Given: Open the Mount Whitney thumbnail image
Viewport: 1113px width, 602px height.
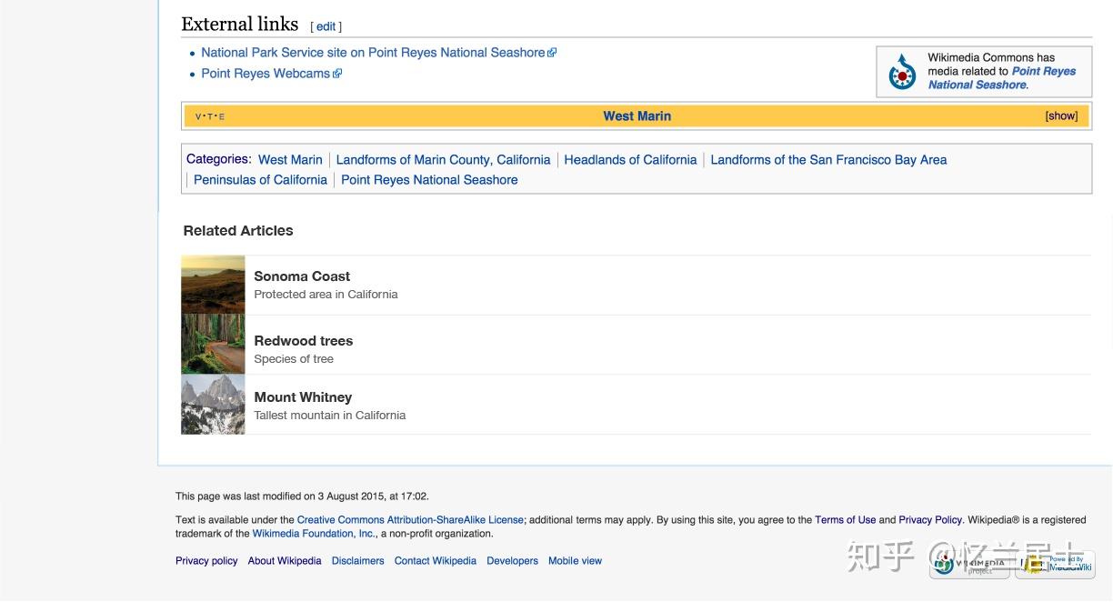Looking at the screenshot, I should coord(213,405).
